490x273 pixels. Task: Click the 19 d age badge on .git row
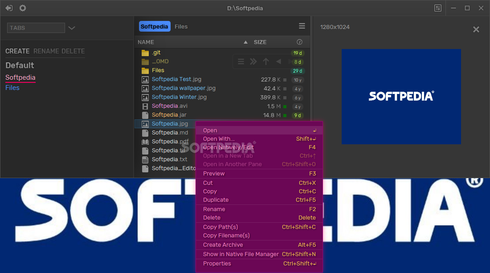298,53
